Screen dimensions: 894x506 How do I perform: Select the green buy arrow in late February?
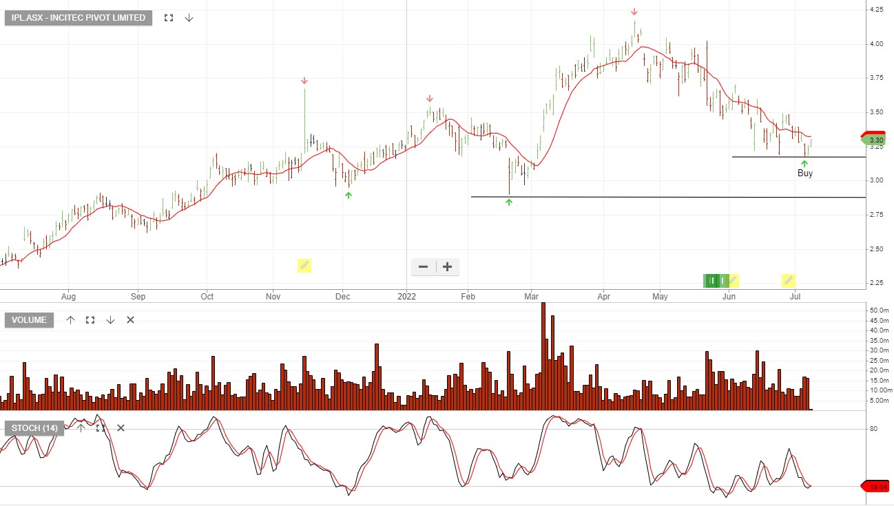pos(509,202)
